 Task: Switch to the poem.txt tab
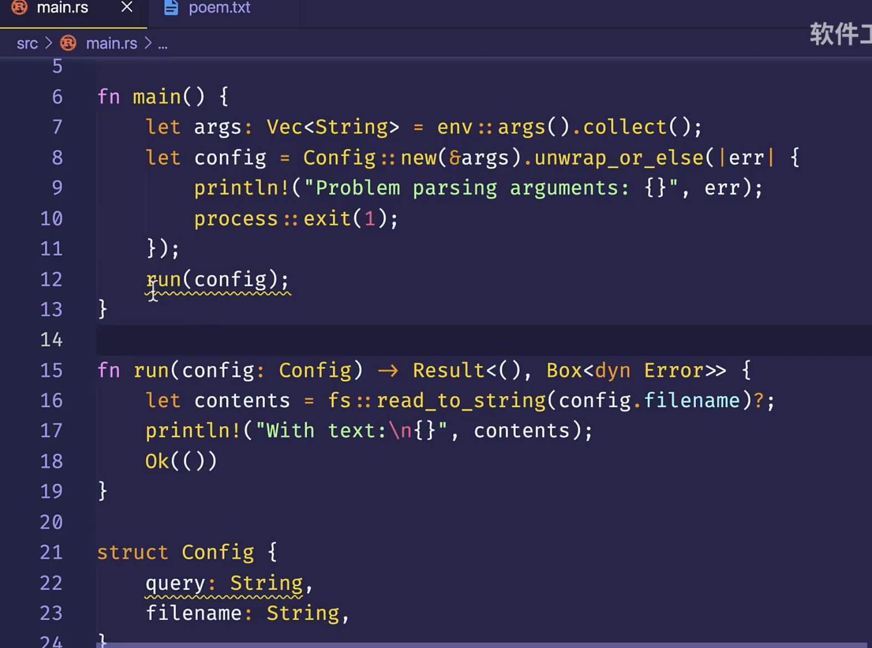[x=219, y=8]
